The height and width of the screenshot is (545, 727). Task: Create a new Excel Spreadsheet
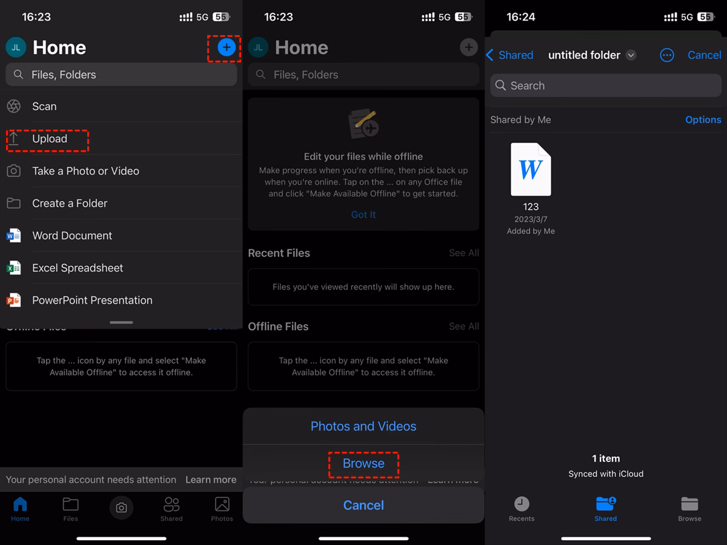pos(78,268)
